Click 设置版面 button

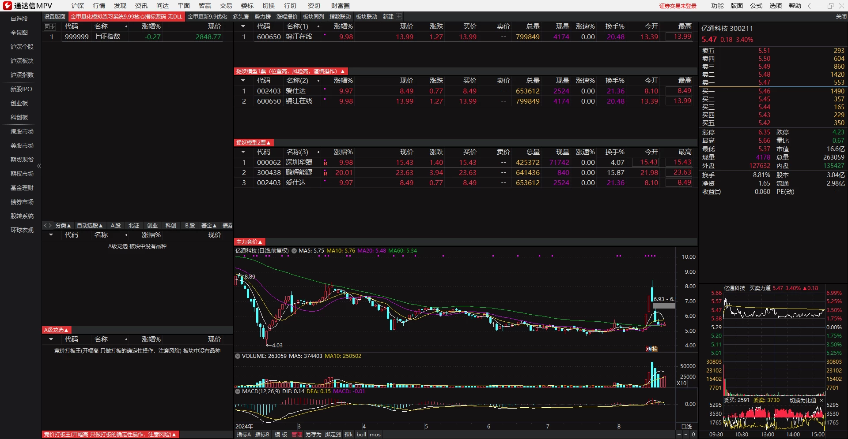55,16
